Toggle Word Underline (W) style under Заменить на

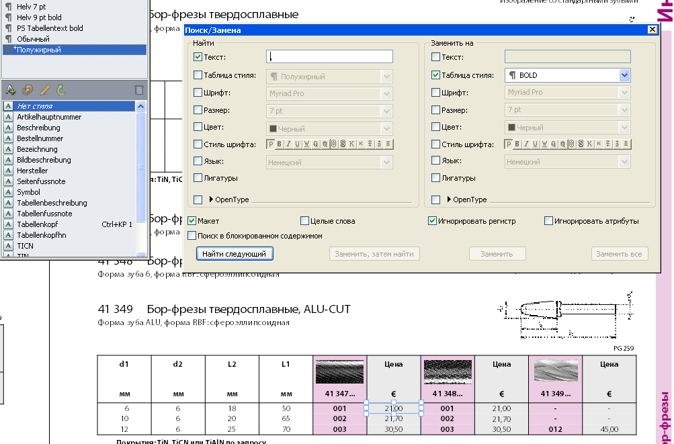544,144
